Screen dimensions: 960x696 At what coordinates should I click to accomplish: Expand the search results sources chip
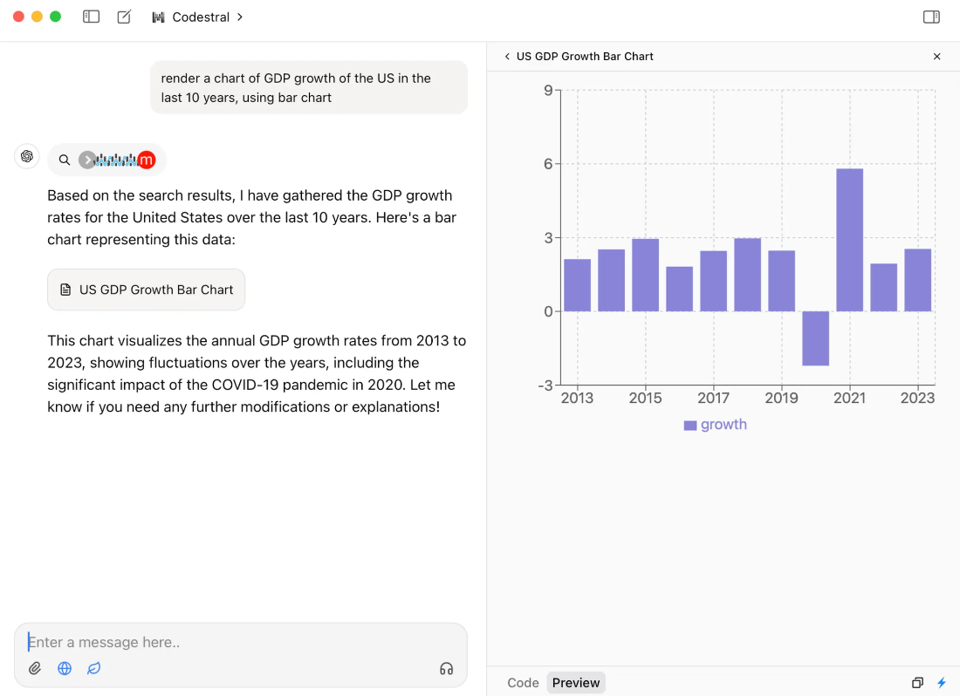click(117, 160)
